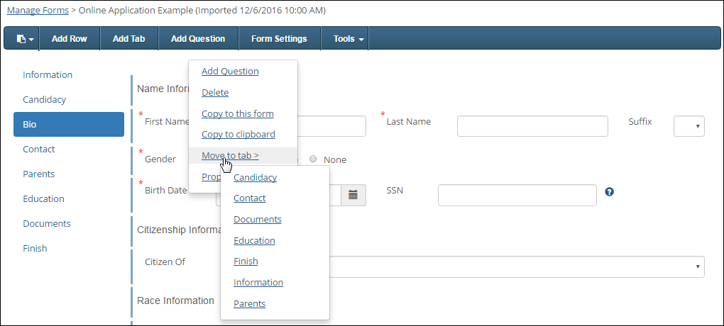Open Form Settings
The height and width of the screenshot is (326, 724).
pos(279,39)
